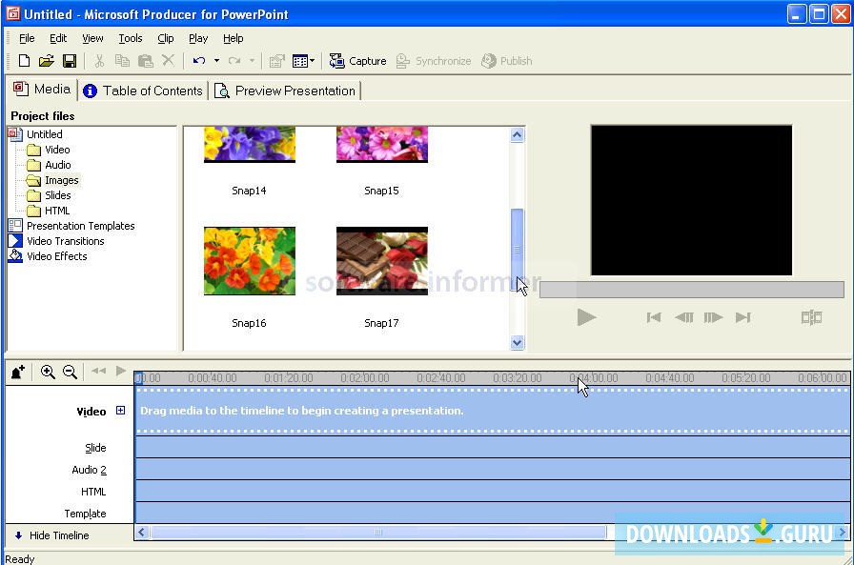Open the grid view options dropdown
Viewport: 854px width, 565px height.
click(x=312, y=60)
